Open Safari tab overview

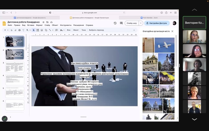tap(175, 13)
